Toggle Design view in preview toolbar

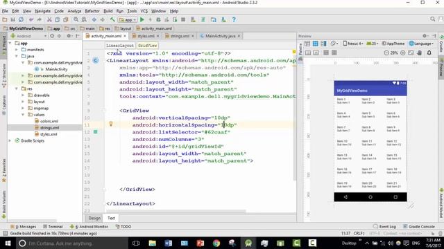pyautogui.click(x=307, y=44)
